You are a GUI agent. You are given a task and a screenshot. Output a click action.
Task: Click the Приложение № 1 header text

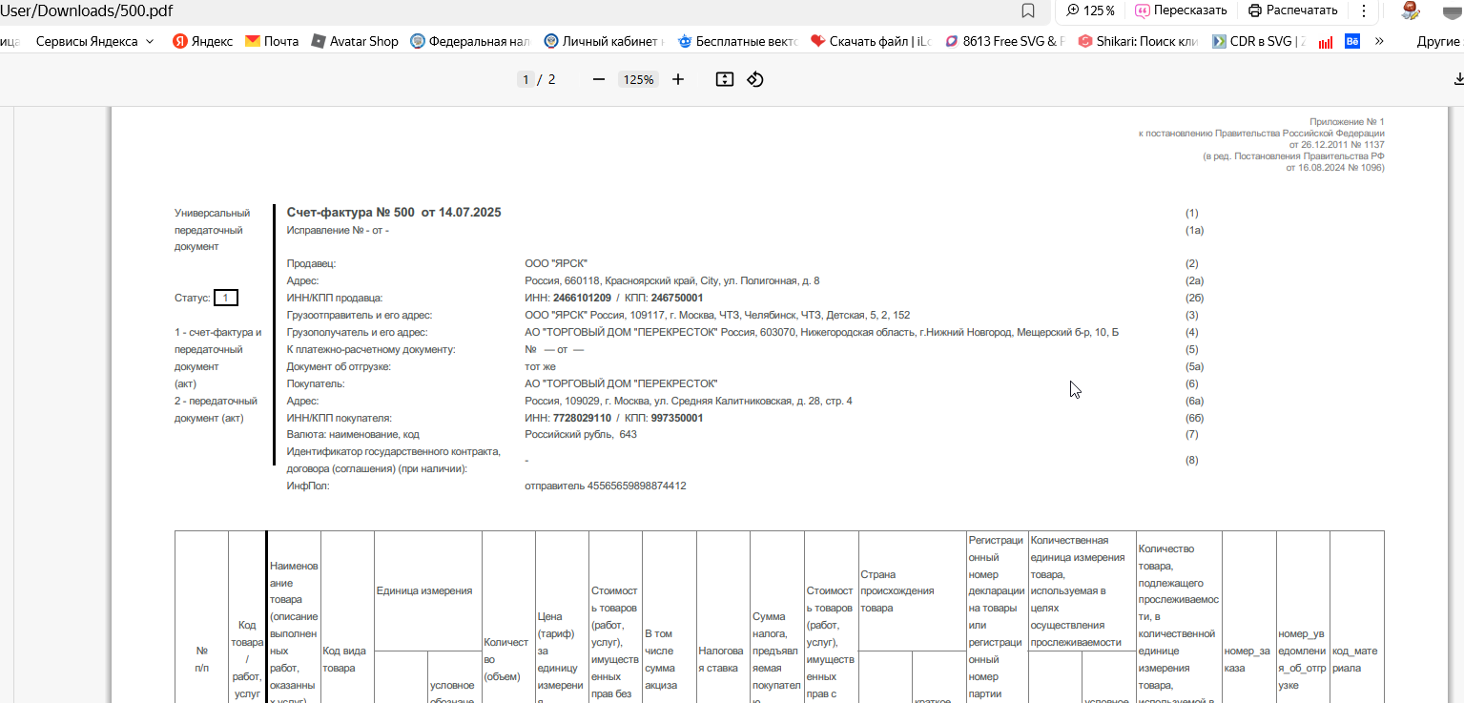pos(1347,122)
